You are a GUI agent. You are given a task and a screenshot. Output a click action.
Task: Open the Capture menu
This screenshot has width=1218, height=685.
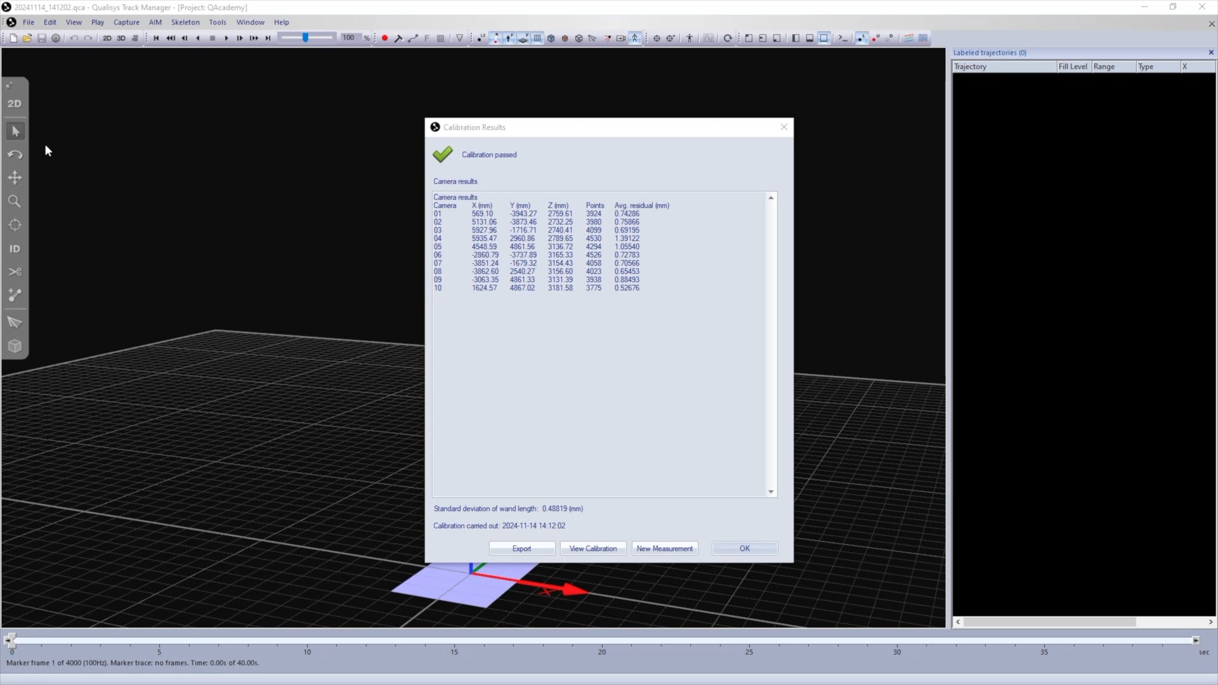point(126,22)
